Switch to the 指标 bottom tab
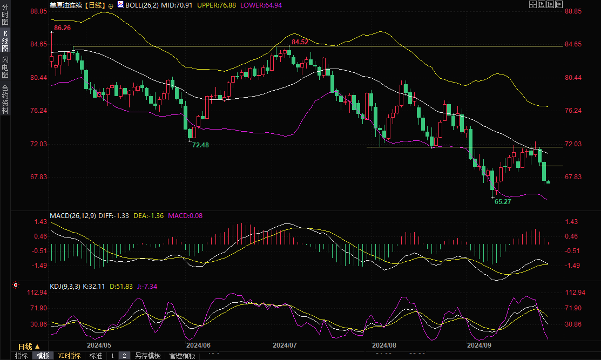601x360 pixels. 22,356
